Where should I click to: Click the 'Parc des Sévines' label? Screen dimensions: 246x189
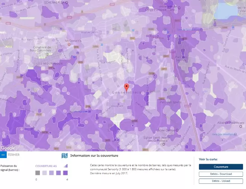(x=181, y=59)
